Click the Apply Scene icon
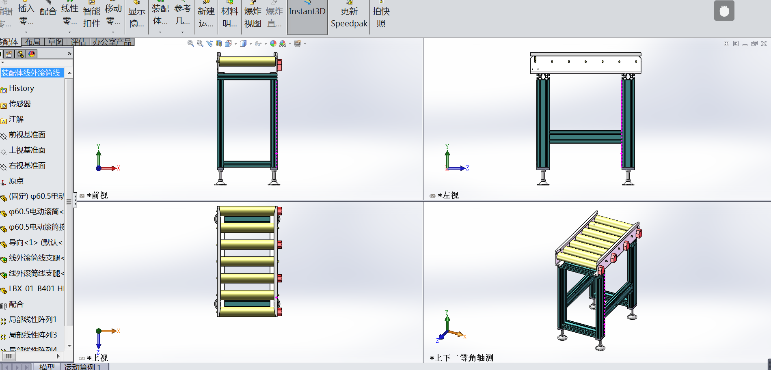Screen dimensions: 771x370 [x=283, y=43]
